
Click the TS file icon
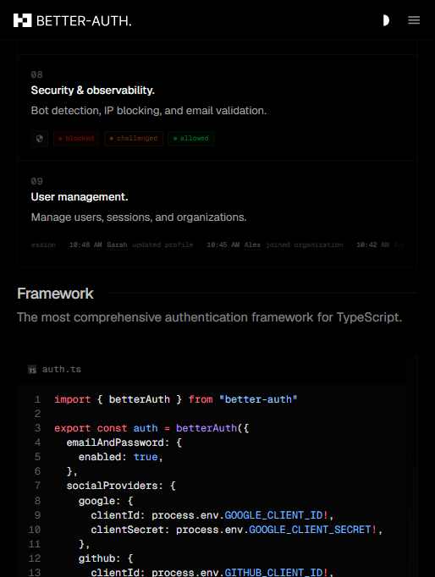[32, 370]
